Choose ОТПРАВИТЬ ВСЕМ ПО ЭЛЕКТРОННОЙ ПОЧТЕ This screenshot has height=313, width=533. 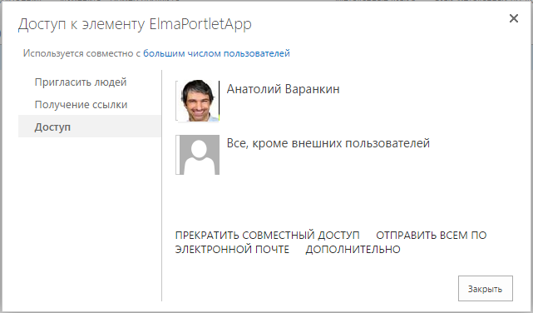tap(431, 235)
